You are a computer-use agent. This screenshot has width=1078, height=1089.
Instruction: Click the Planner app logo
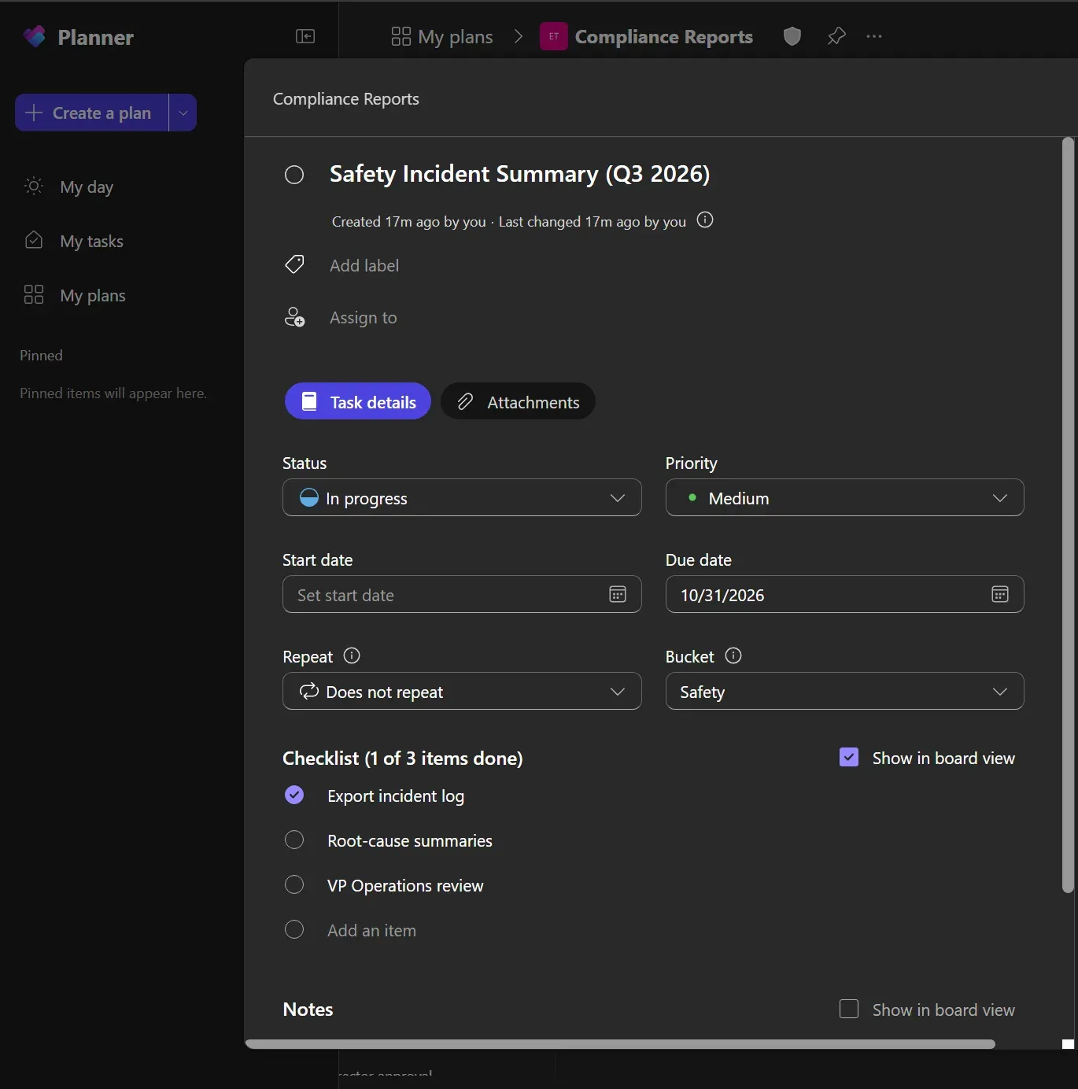[x=35, y=36]
